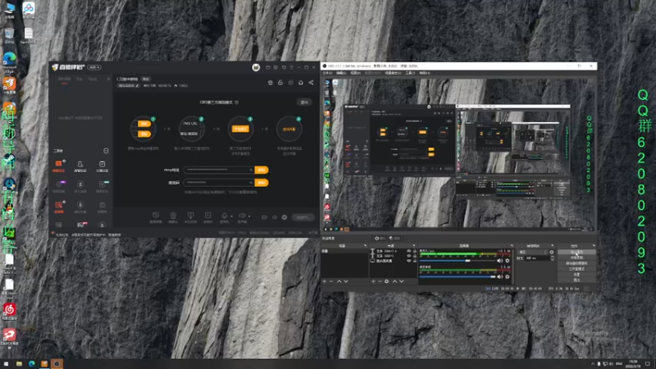Open the Scene Collection menu in OBS
Viewport: 656px width, 369px height.
[393, 73]
